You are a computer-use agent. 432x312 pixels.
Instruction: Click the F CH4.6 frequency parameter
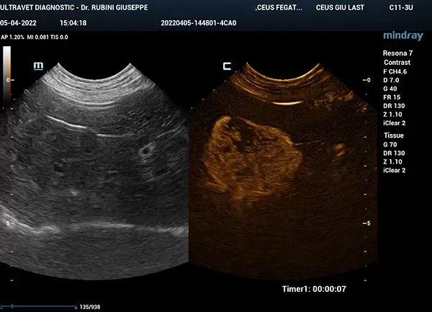point(395,71)
